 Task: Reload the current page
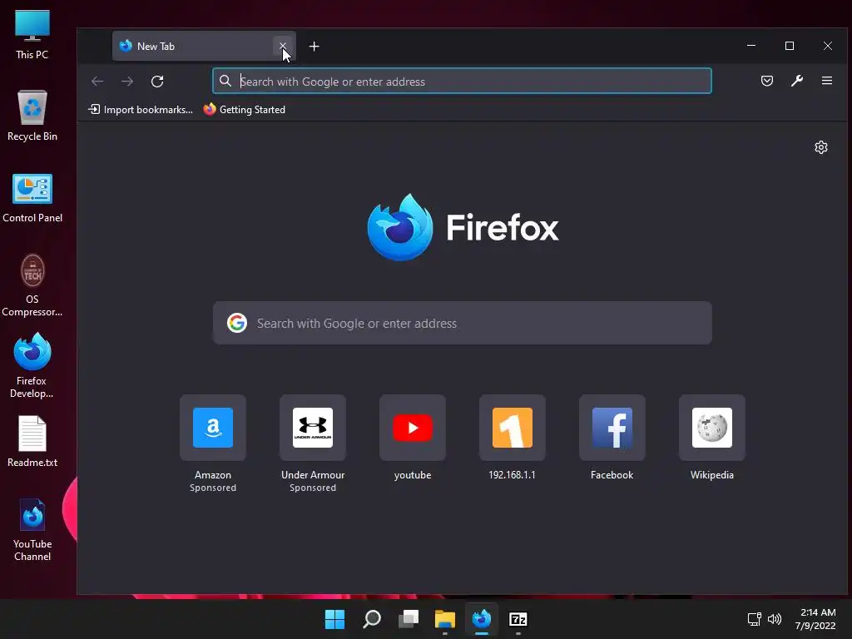point(157,82)
